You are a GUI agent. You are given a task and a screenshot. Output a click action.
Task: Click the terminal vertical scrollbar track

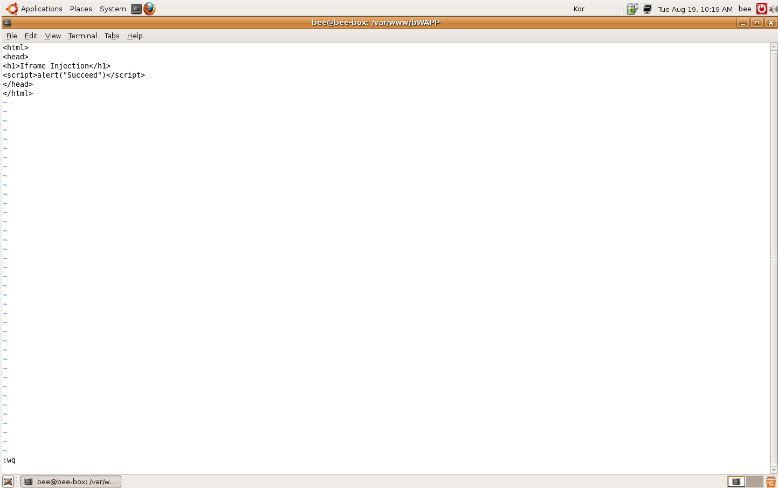click(774, 258)
